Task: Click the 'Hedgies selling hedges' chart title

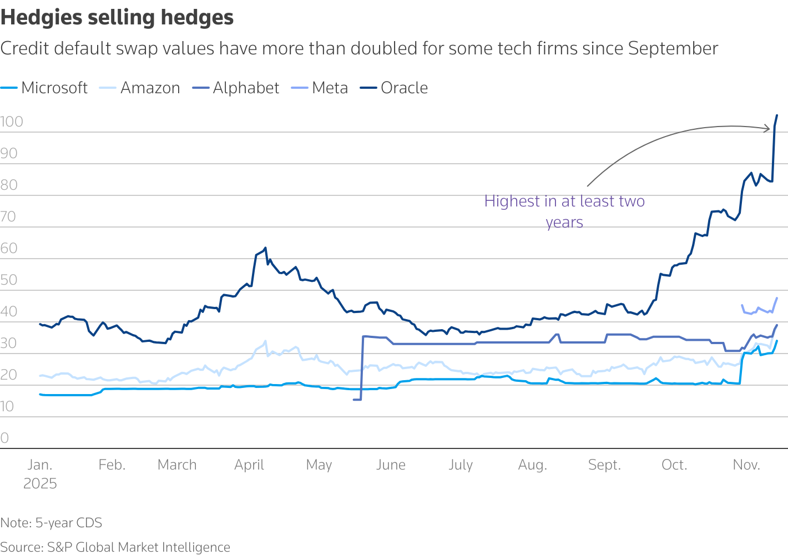Action: tap(117, 18)
